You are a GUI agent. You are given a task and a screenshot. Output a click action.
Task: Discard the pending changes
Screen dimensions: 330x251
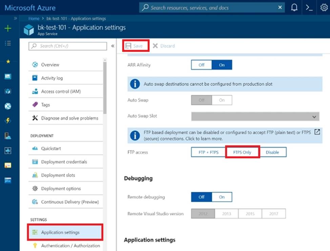coord(164,46)
